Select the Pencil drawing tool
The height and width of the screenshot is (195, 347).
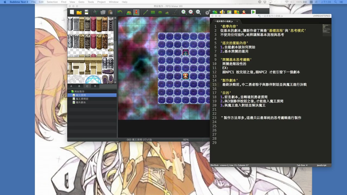[146, 12]
